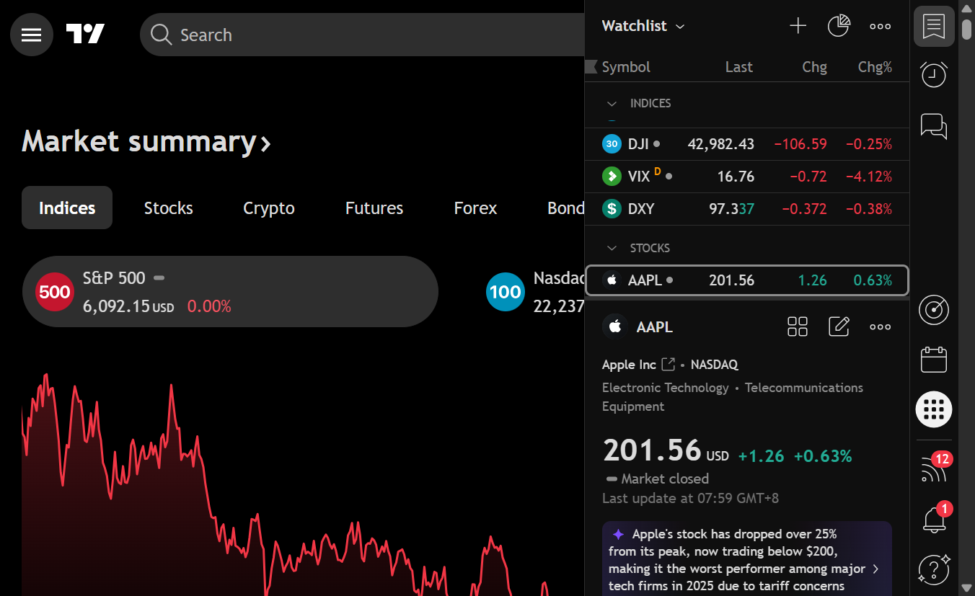Open the AAPL details three-dot menu
Viewport: 975px width, 596px height.
(880, 326)
